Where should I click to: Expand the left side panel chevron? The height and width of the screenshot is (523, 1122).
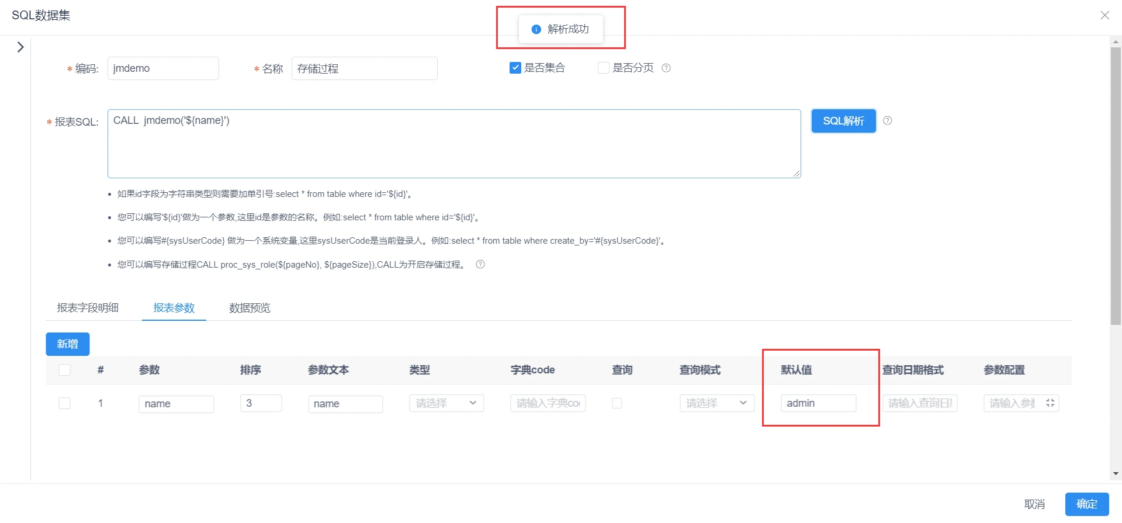tap(20, 47)
